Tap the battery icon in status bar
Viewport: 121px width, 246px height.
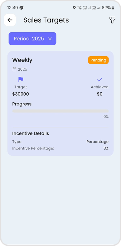(113, 8)
